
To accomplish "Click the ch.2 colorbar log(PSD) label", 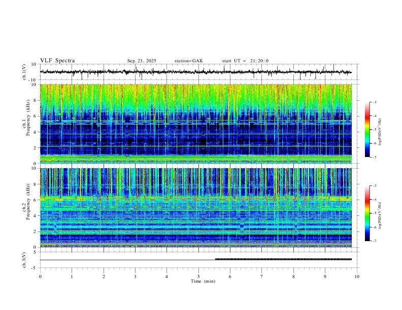I will (x=380, y=215).
